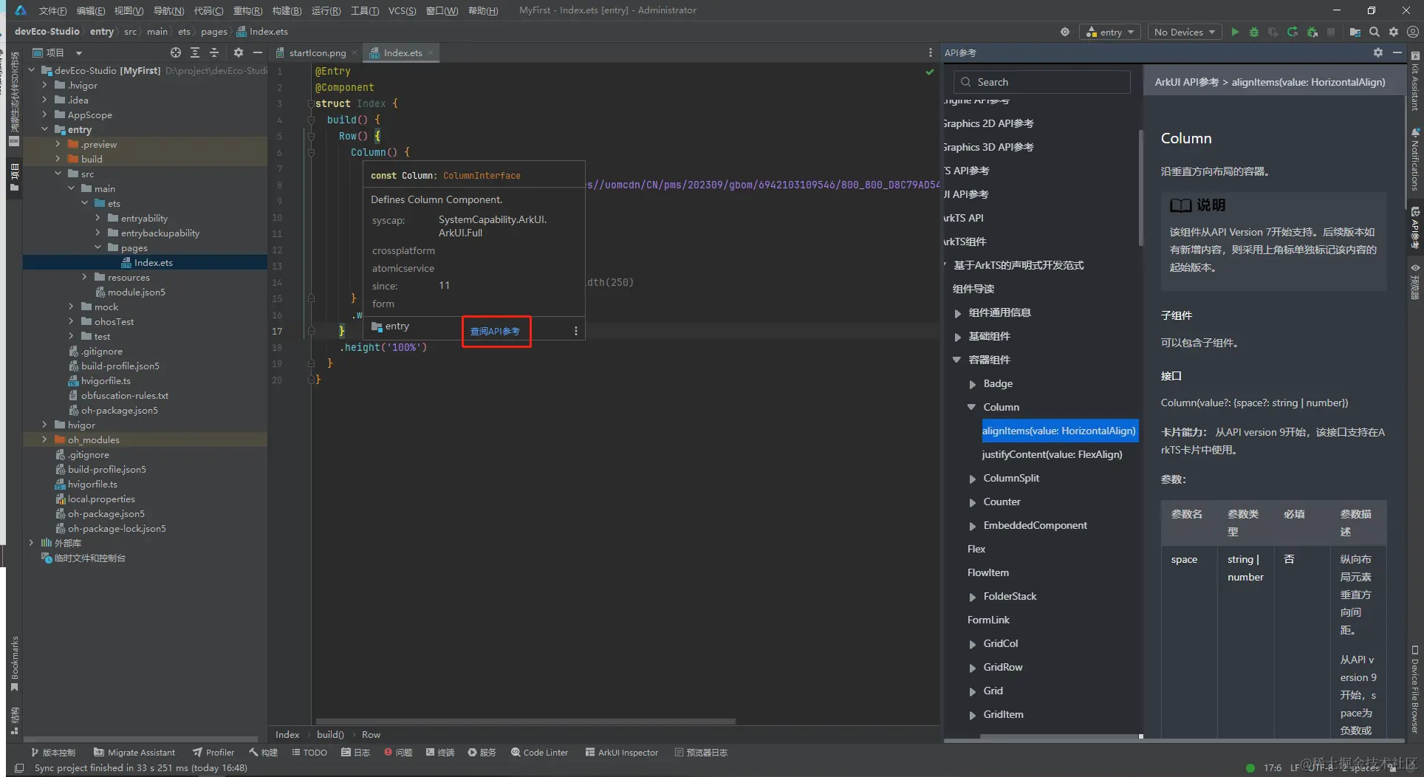1424x777 pixels.
Task: Open ArkUI Inspector tool window
Action: click(621, 753)
